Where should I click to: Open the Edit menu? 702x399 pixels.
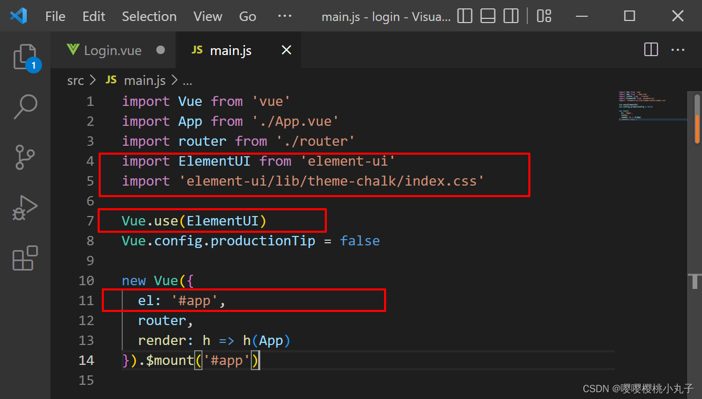pos(94,16)
